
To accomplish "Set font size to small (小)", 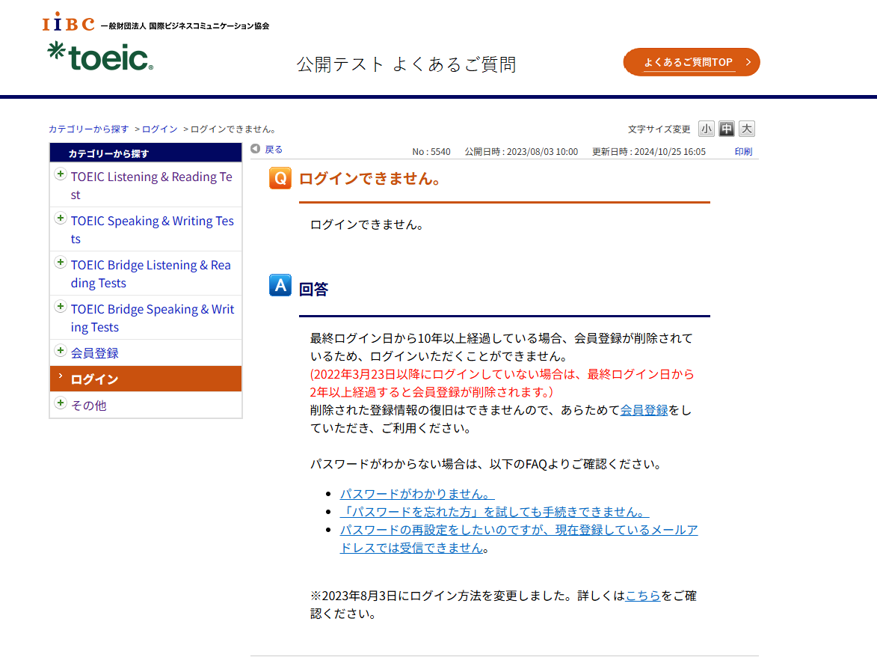I will [707, 129].
